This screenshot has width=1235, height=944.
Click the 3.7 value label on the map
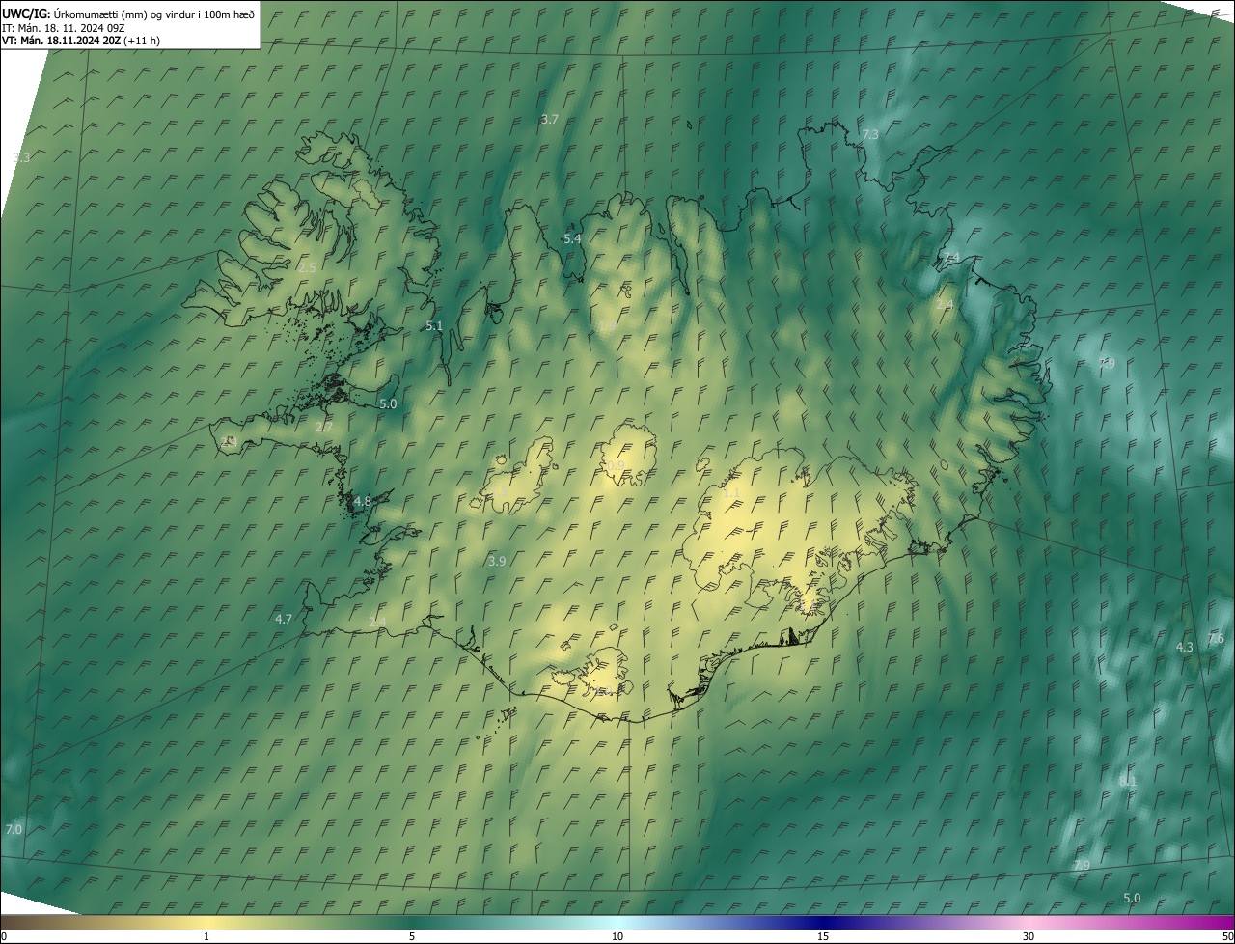[x=550, y=119]
